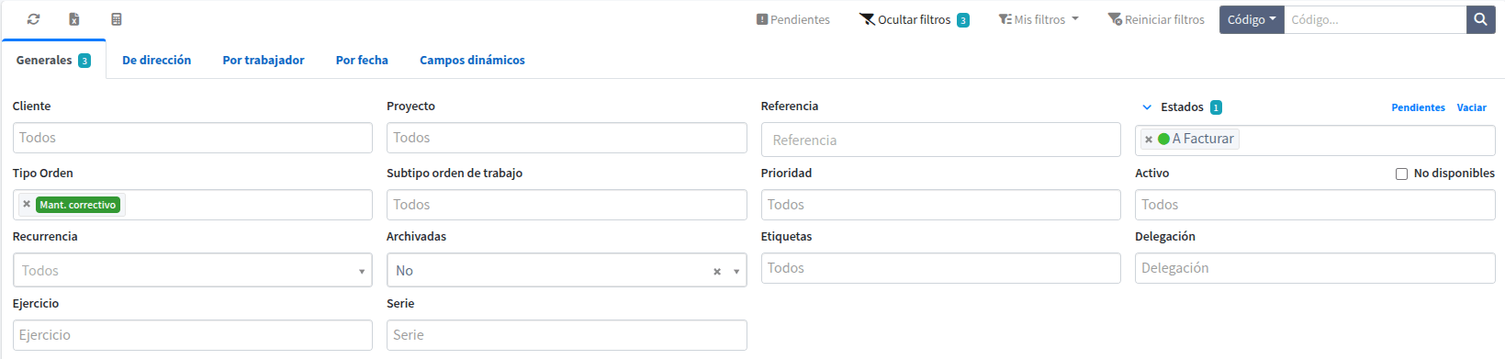Image resolution: width=1505 pixels, height=359 pixels.
Task: Click the refresh icon in toolbar
Action: (x=34, y=19)
